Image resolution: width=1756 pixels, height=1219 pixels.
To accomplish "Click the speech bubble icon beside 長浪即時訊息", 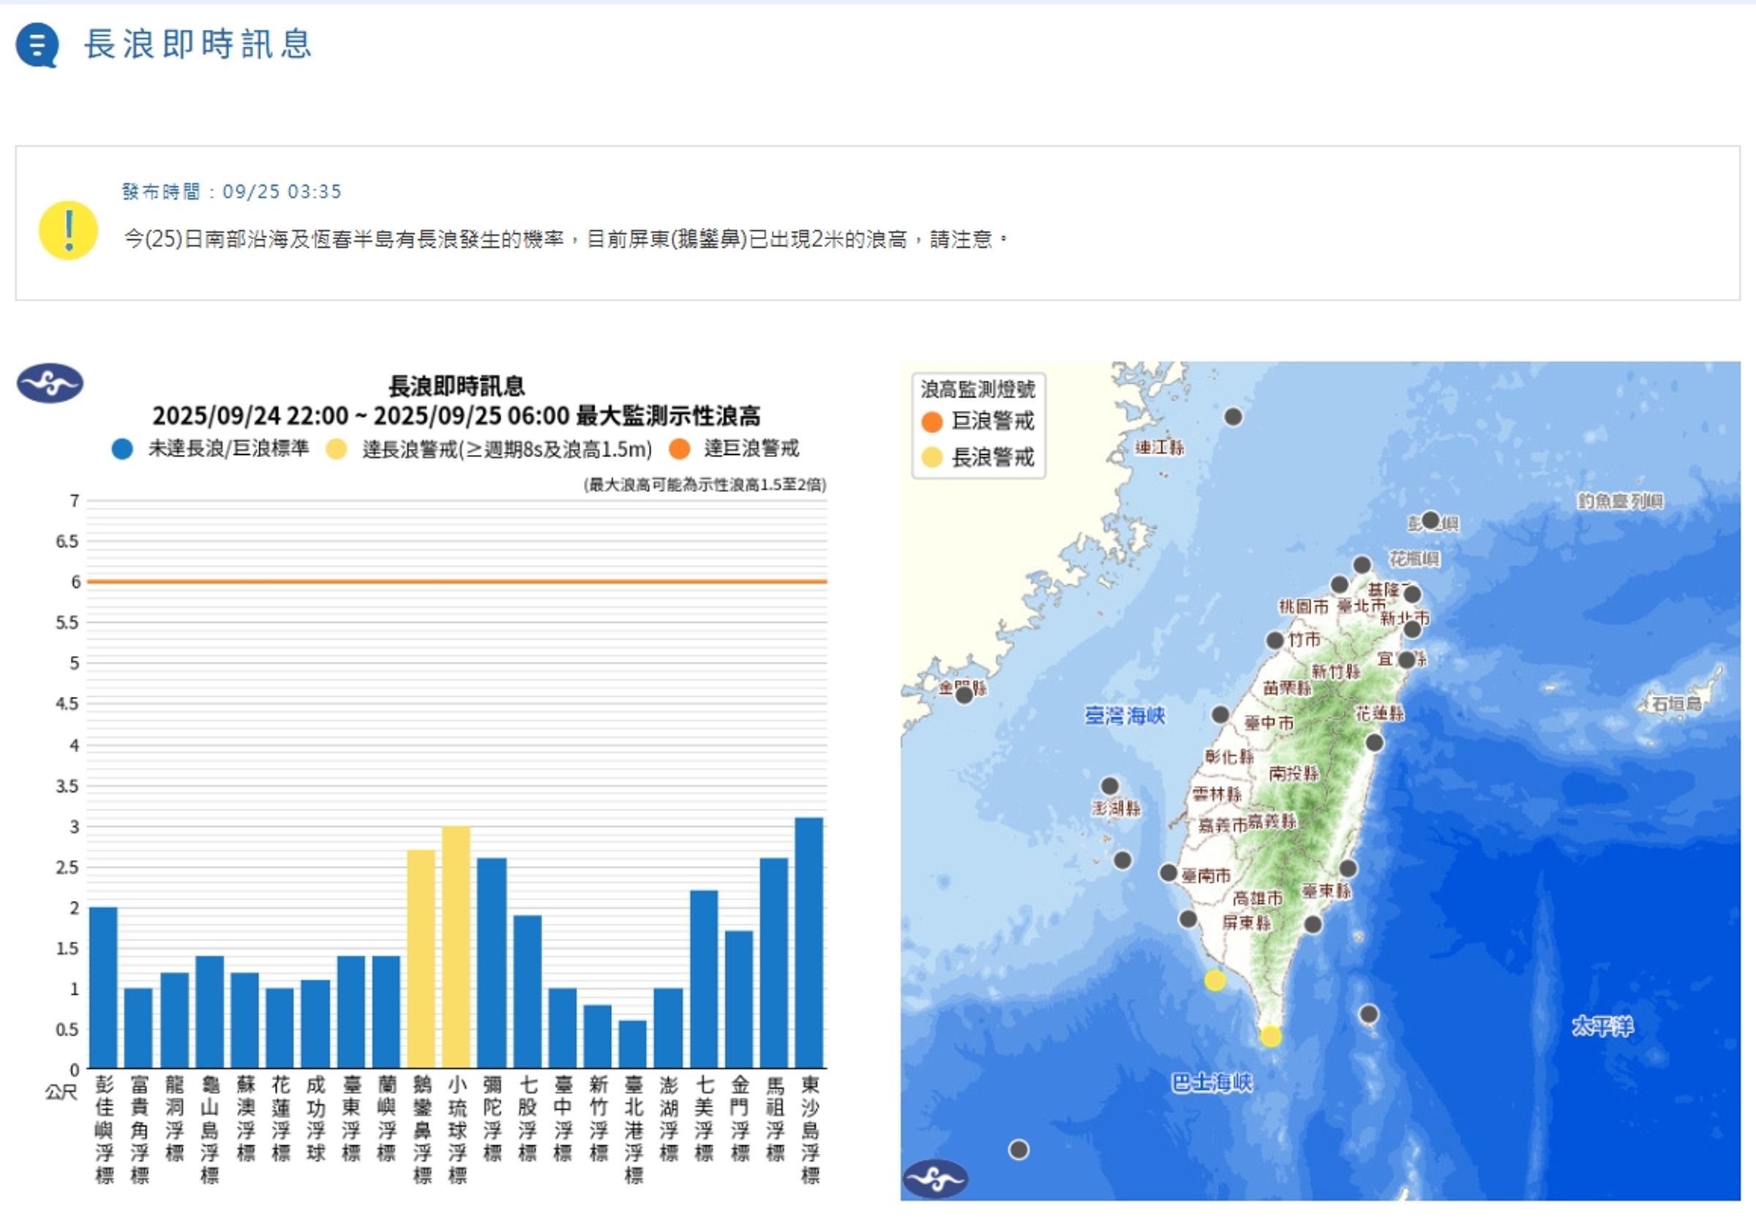I will tap(37, 45).
